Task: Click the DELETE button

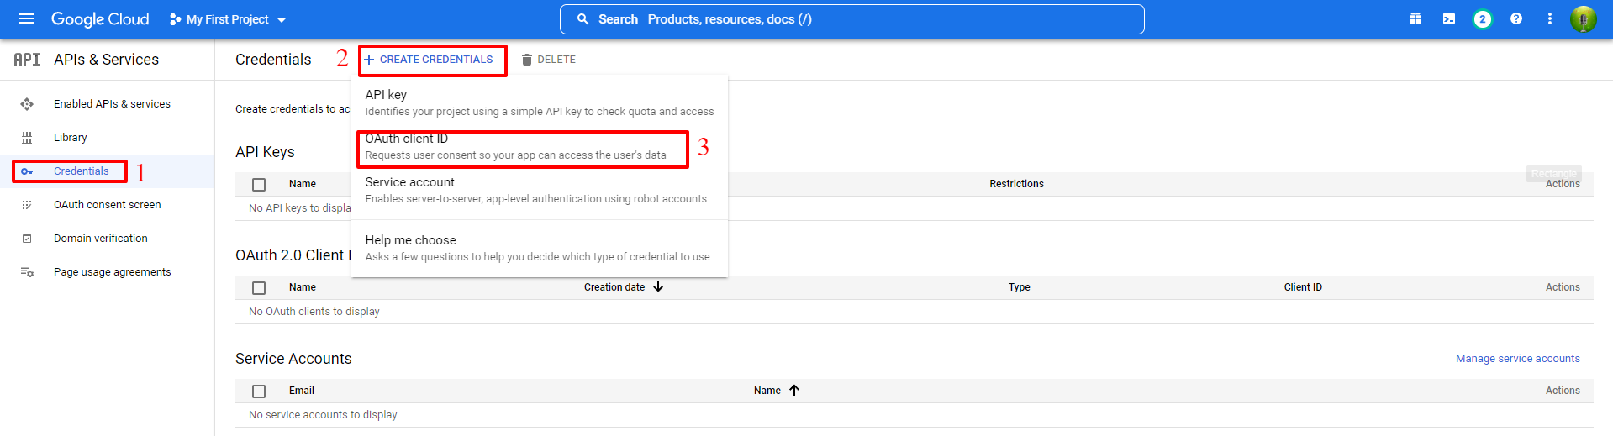Action: [549, 60]
